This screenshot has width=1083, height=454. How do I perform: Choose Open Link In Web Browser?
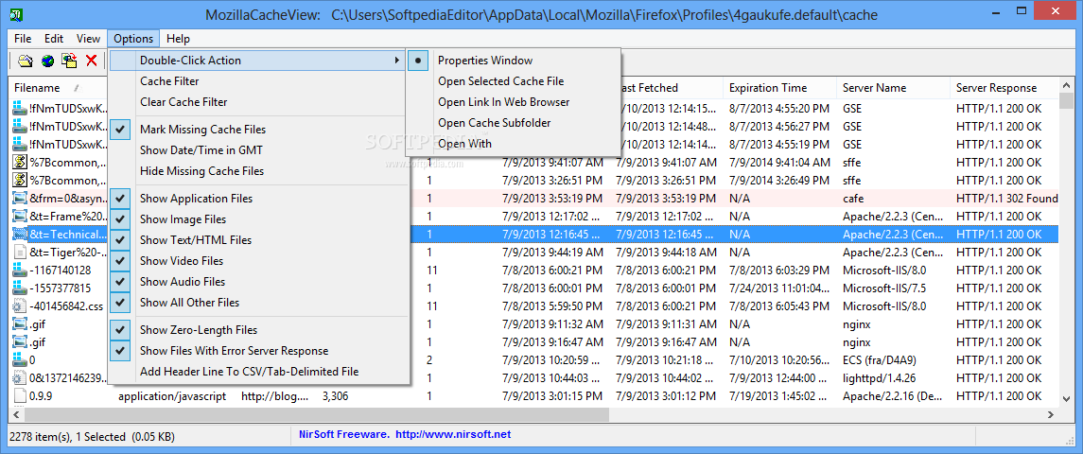514,101
